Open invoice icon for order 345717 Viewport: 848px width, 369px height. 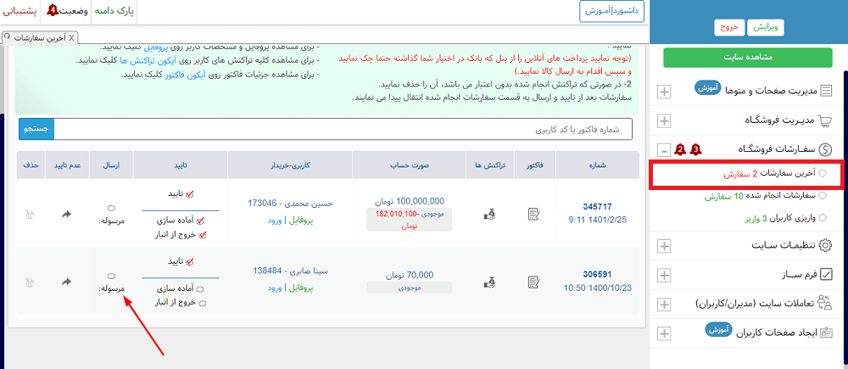point(533,214)
